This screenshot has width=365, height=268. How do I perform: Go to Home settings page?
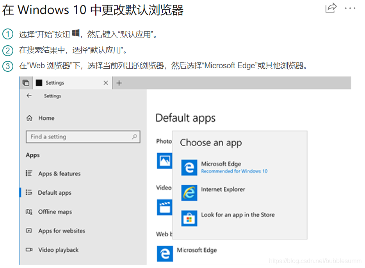pos(46,118)
